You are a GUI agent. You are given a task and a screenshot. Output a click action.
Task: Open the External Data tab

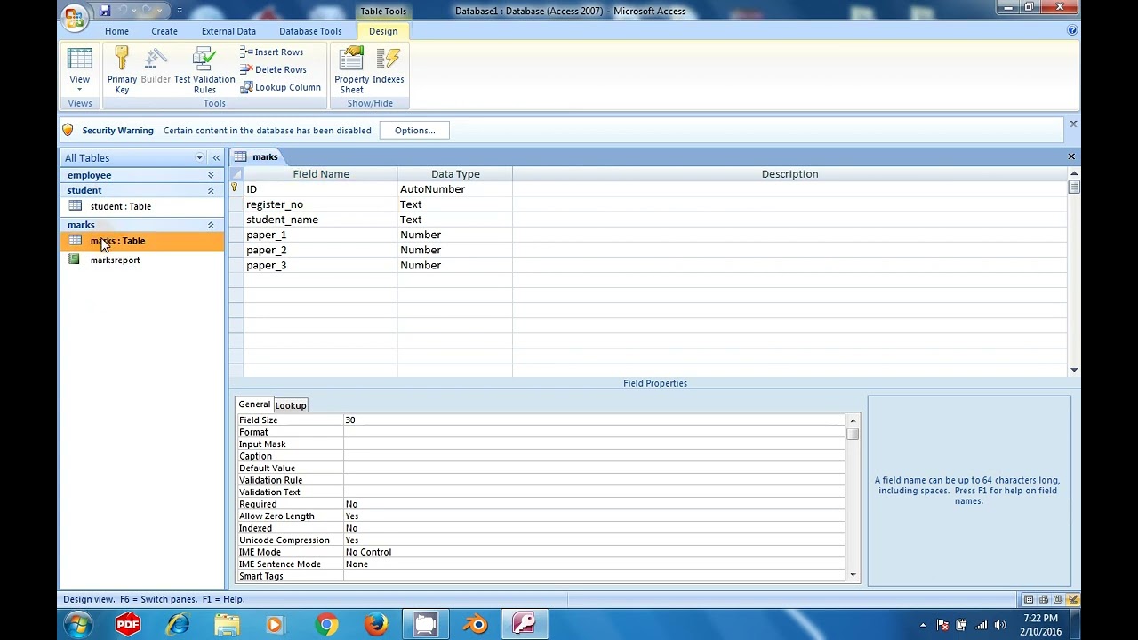[228, 31]
